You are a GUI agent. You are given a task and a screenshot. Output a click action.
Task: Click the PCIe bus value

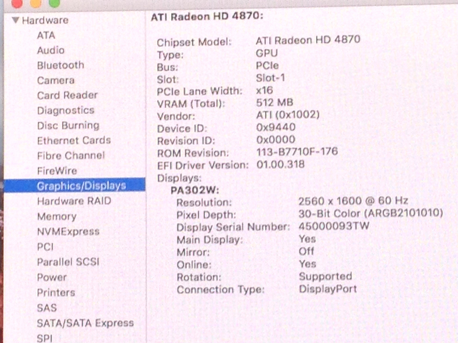[267, 65]
